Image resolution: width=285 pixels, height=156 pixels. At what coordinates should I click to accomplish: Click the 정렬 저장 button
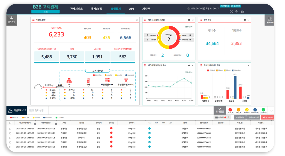point(240,117)
